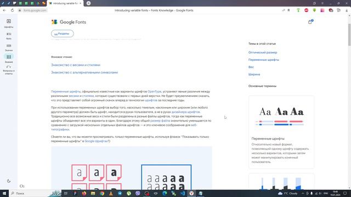Open File Explorer from the taskbar

93,193
